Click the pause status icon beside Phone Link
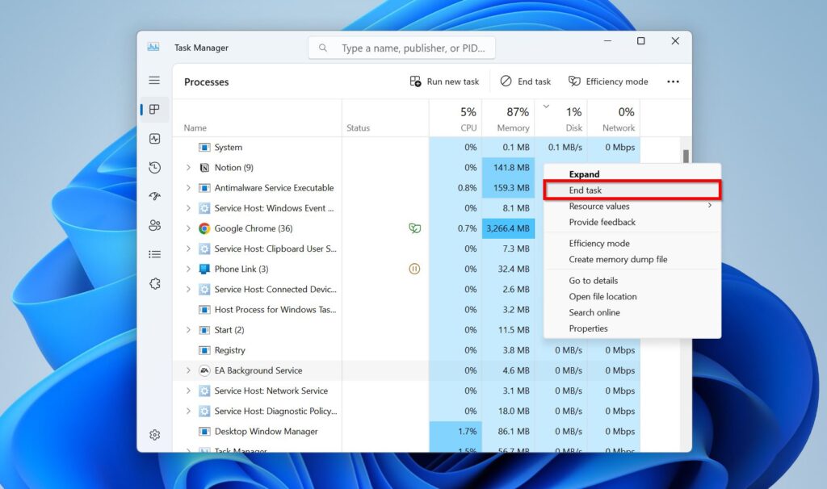This screenshot has width=827, height=489. pyautogui.click(x=414, y=269)
